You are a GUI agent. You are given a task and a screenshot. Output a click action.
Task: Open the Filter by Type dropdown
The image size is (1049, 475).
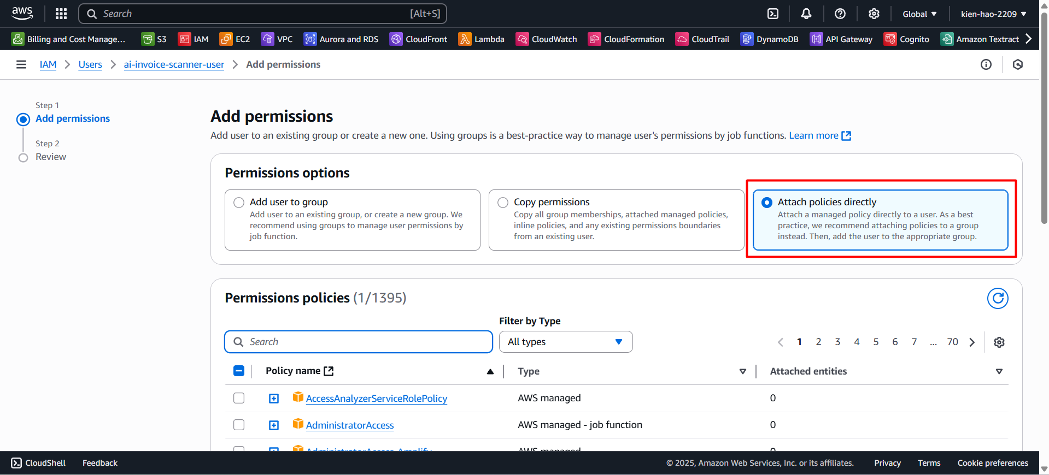pos(566,342)
